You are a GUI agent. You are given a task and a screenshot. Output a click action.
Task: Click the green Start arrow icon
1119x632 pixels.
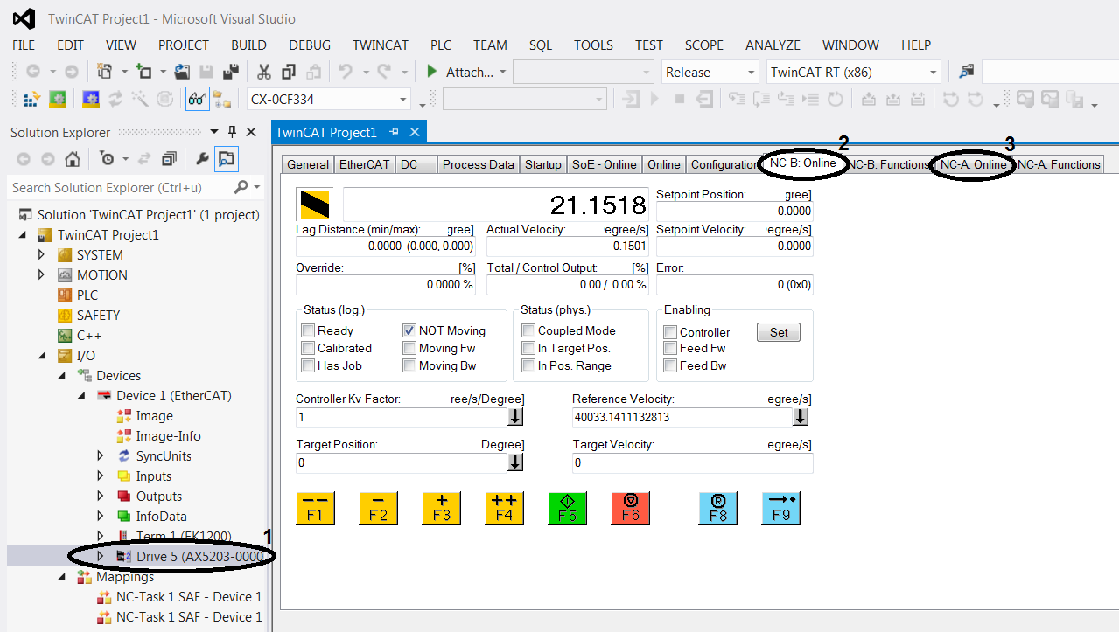pos(431,72)
